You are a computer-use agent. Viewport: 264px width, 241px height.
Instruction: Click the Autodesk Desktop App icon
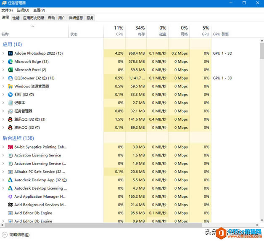10,180
